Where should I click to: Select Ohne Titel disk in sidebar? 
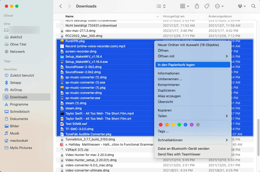pyautogui.click(x=18, y=45)
